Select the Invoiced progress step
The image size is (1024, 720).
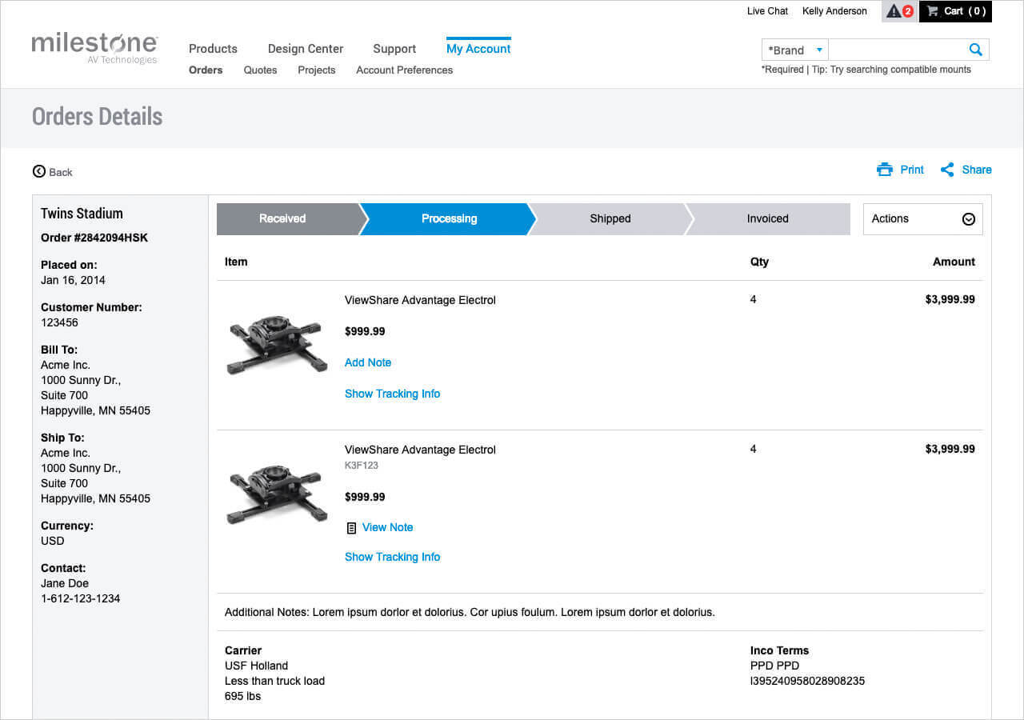tap(768, 218)
